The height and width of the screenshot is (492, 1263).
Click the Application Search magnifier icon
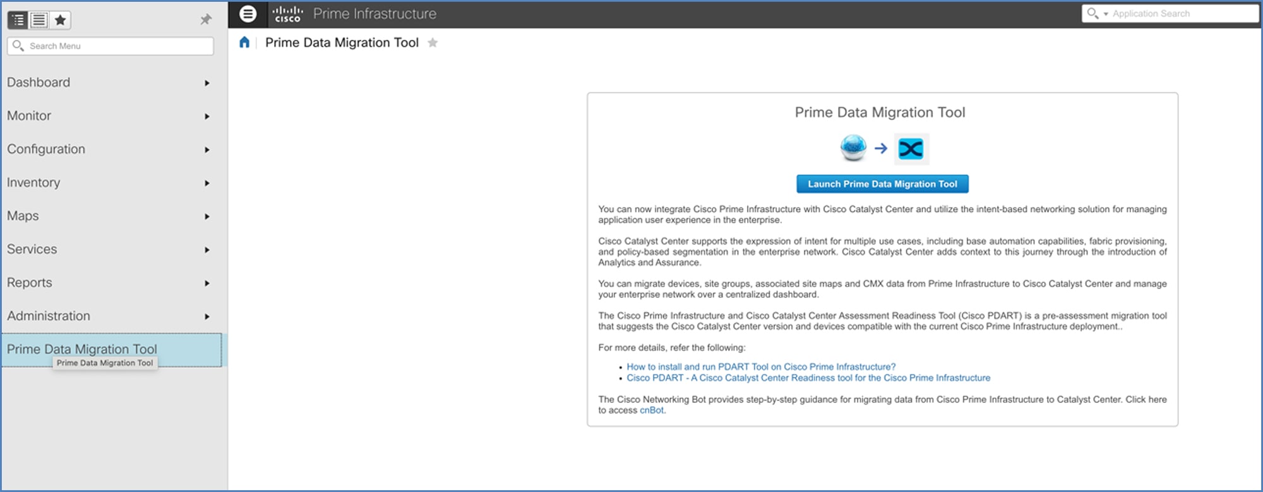click(1092, 13)
